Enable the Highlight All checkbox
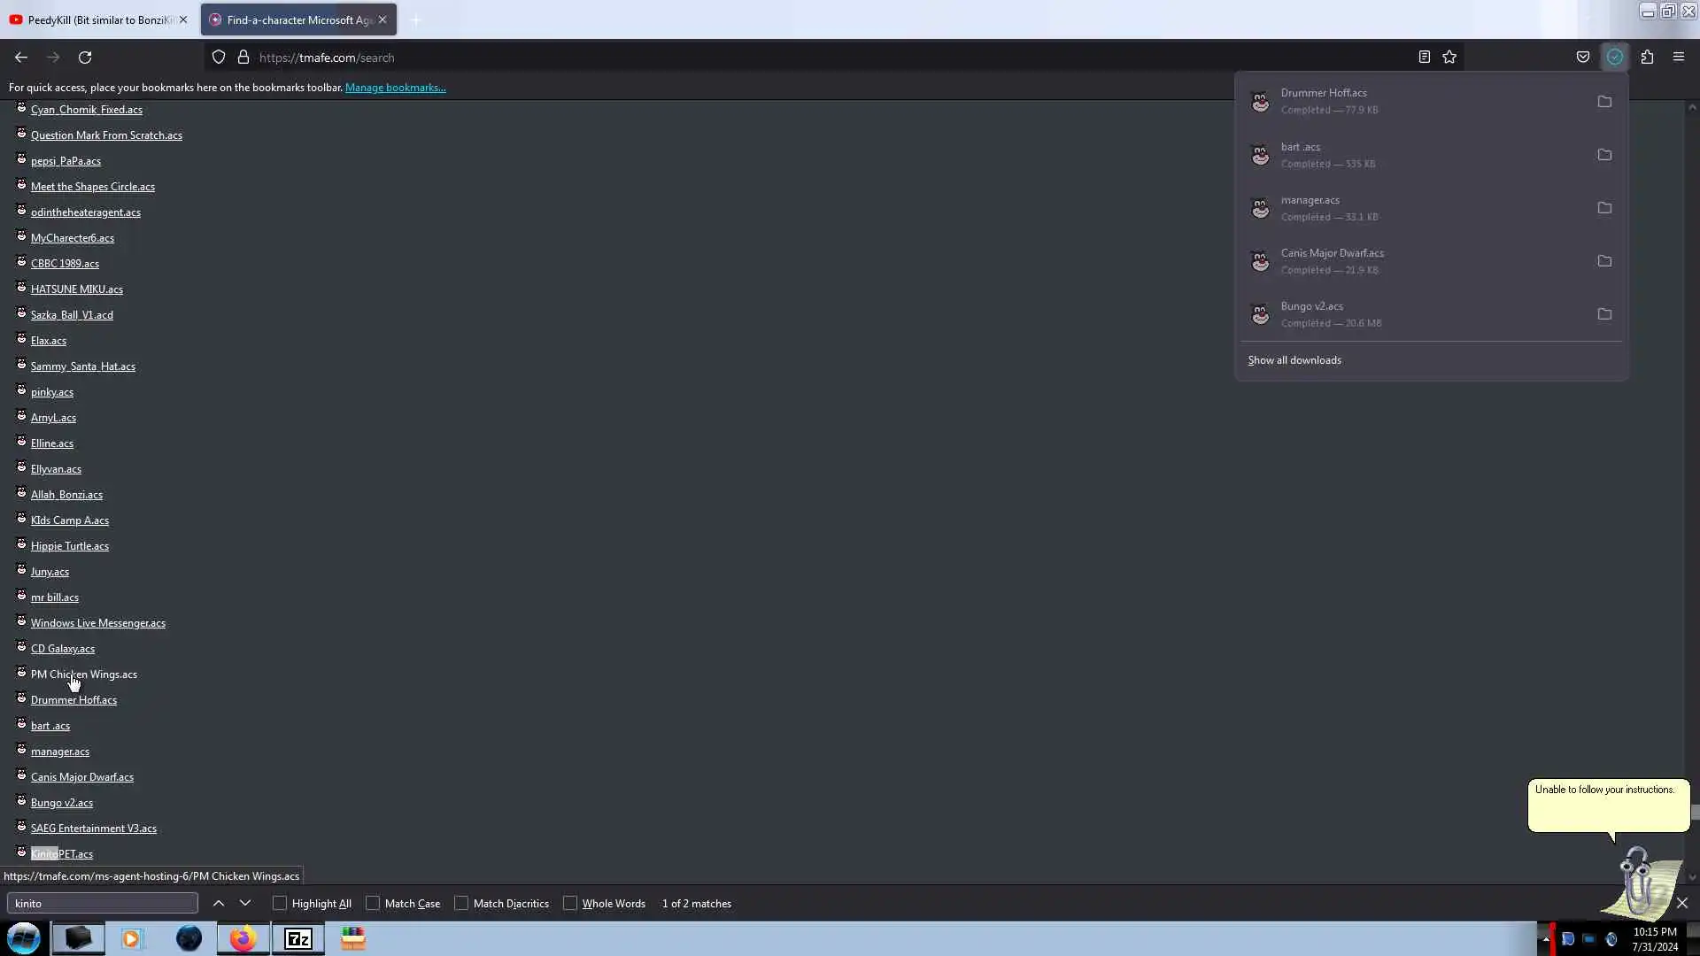Screen dimensions: 1700x956 click(280, 903)
